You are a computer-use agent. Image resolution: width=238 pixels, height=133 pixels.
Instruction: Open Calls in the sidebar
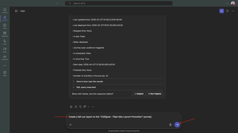tap(5, 42)
